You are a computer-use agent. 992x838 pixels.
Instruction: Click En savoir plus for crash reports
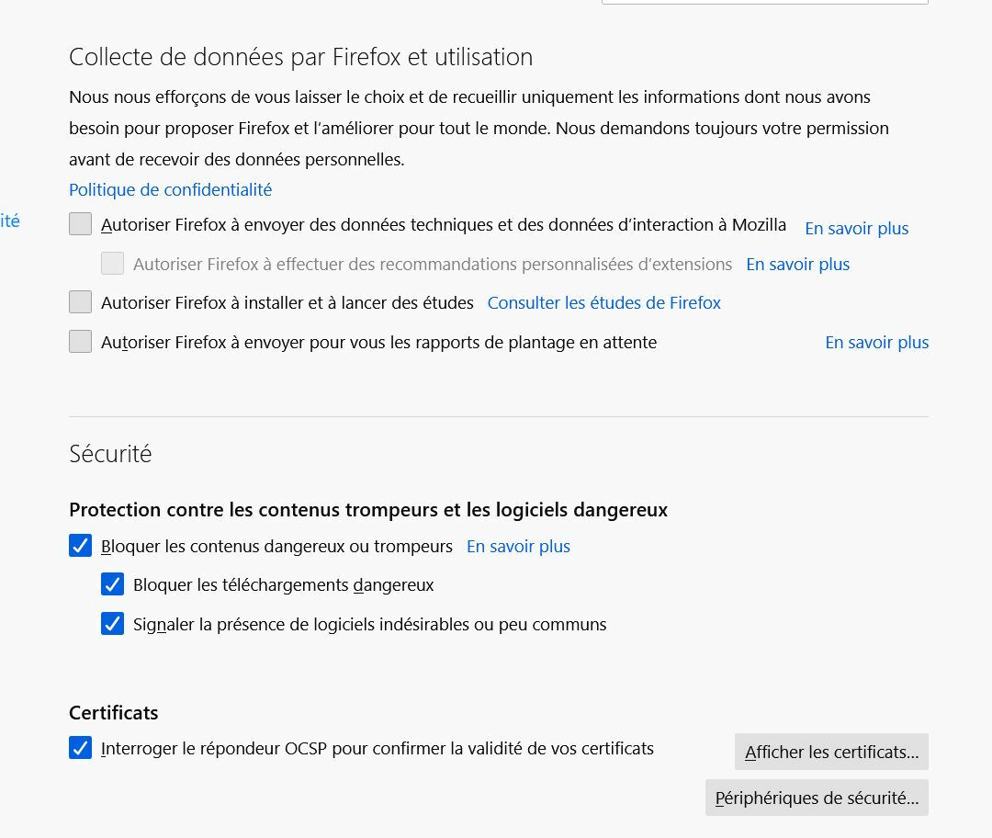[876, 342]
